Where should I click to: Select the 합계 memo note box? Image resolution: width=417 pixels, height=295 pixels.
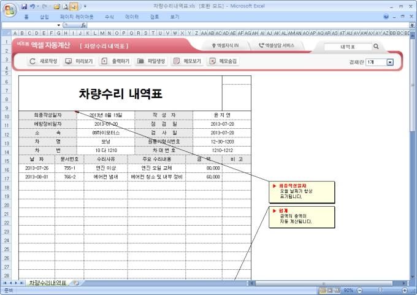coord(302,217)
